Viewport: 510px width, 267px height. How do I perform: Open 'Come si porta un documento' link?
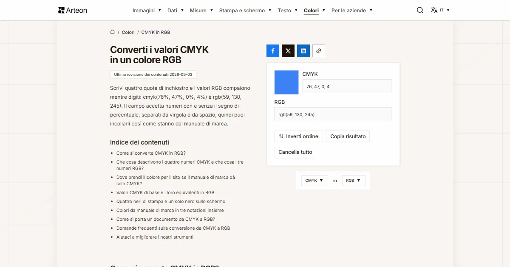166,219
